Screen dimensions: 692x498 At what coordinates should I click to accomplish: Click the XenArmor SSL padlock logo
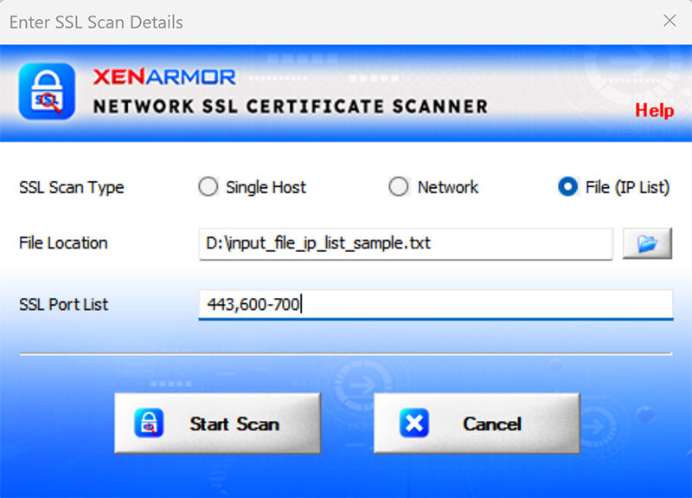(x=47, y=92)
